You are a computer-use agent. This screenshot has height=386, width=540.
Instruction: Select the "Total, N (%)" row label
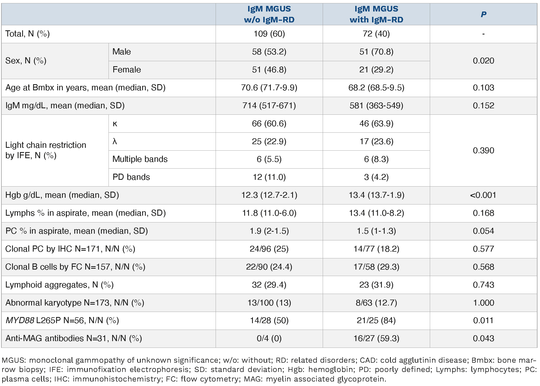(27, 34)
